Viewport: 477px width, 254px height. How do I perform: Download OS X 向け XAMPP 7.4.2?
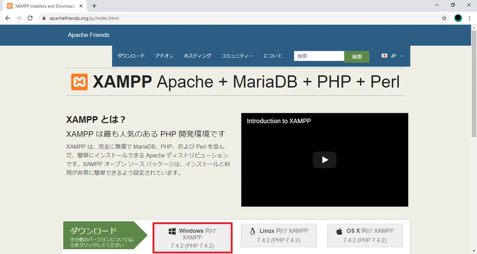365,236
